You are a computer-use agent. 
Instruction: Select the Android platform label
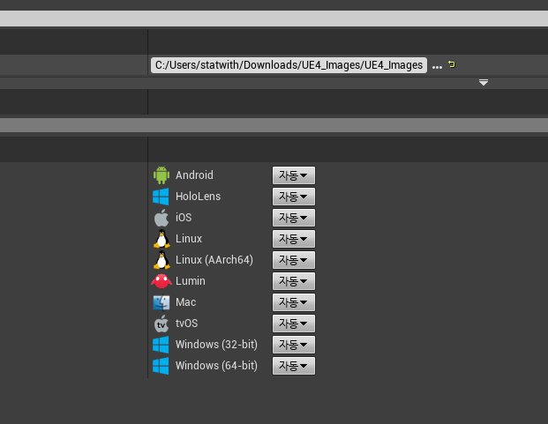(x=194, y=175)
